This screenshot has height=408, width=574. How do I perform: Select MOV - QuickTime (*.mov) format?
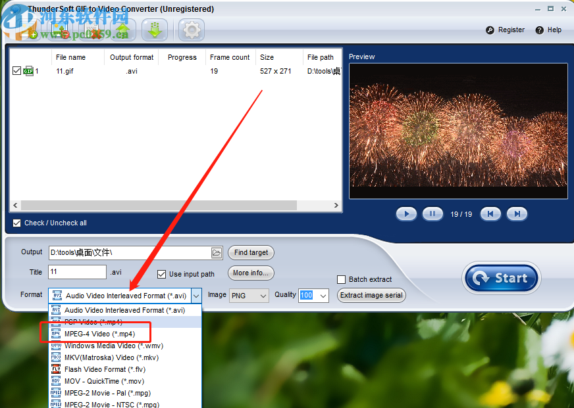pyautogui.click(x=125, y=381)
